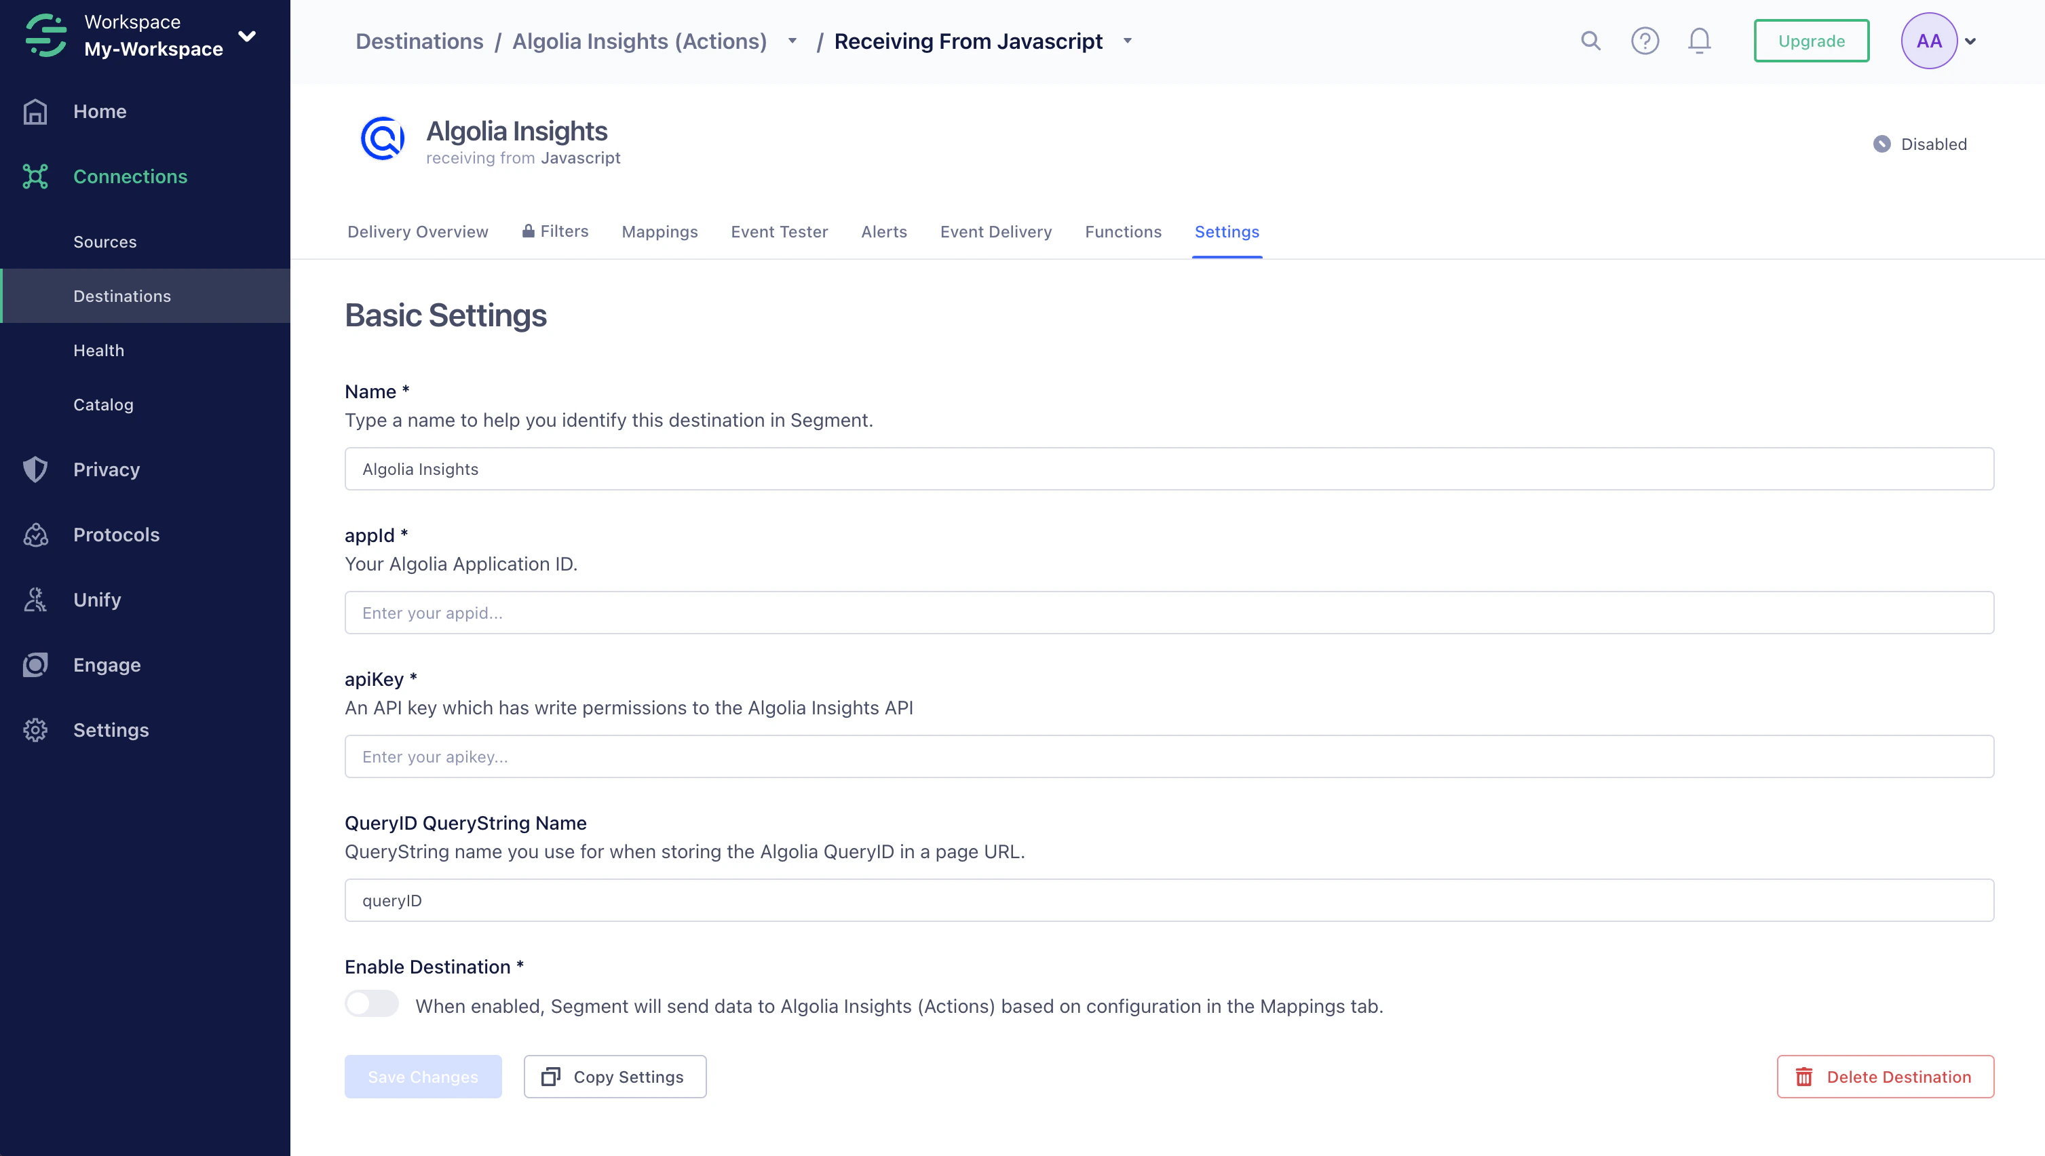Select the Protocols icon
Image resolution: width=2045 pixels, height=1156 pixels.
click(35, 535)
